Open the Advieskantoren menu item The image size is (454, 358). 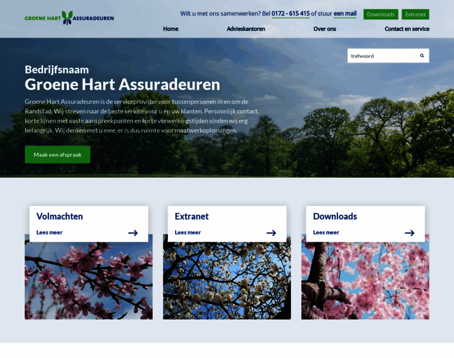pyautogui.click(x=246, y=29)
